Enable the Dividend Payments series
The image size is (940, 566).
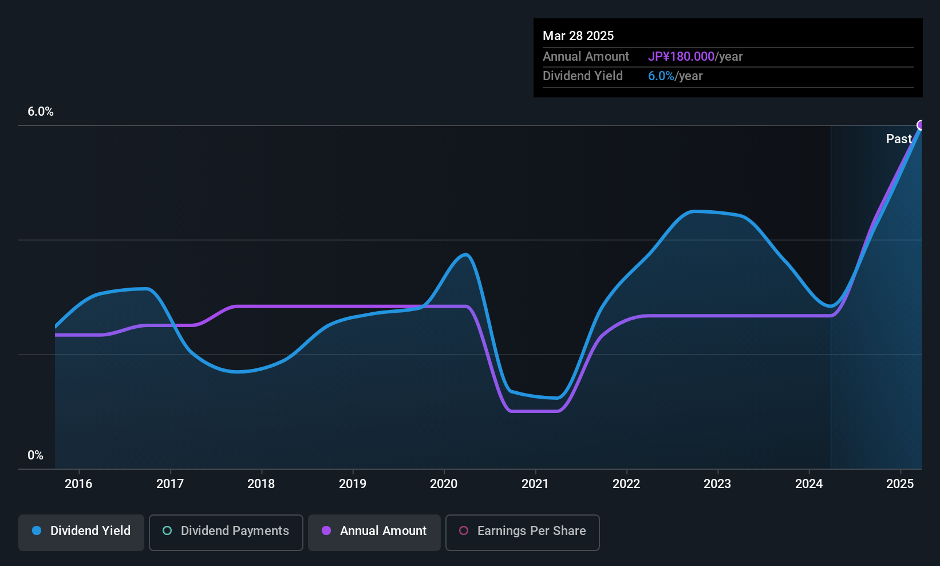pyautogui.click(x=226, y=532)
